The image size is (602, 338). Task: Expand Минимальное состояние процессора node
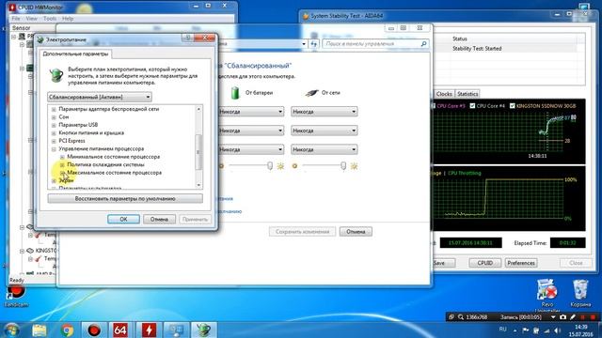[x=62, y=157]
